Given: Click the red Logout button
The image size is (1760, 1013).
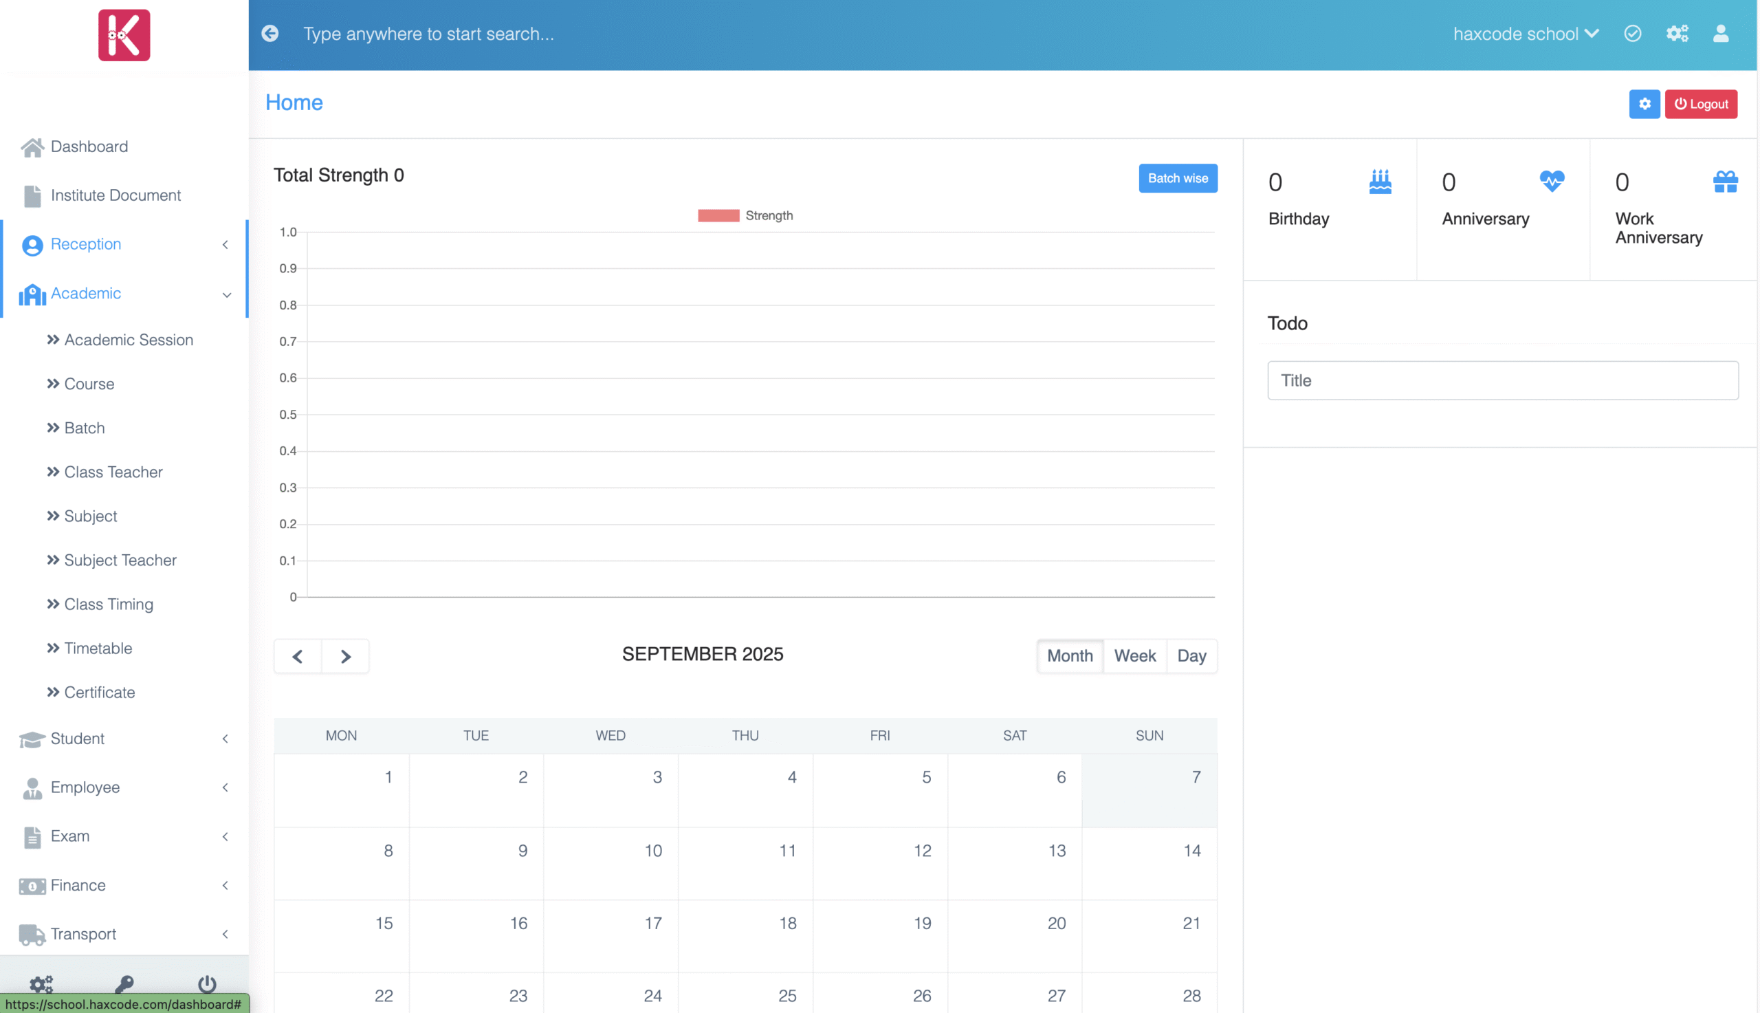Looking at the screenshot, I should 1700,104.
